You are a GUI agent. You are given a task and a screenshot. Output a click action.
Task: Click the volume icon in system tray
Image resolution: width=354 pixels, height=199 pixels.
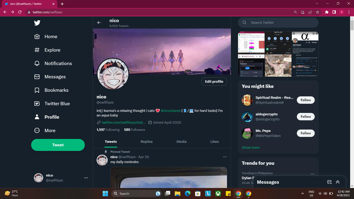325,194
